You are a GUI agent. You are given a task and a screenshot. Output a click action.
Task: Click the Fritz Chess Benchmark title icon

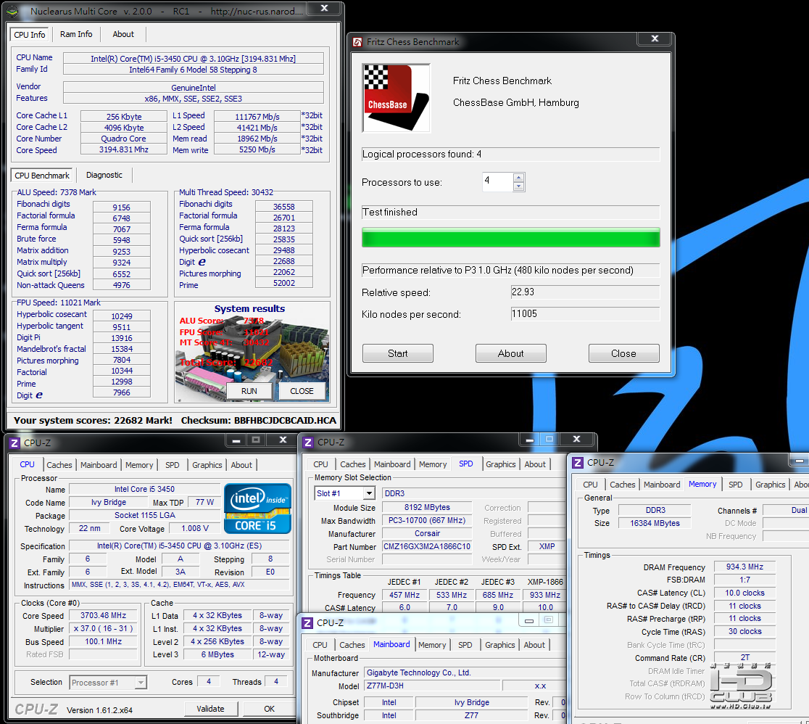[357, 42]
